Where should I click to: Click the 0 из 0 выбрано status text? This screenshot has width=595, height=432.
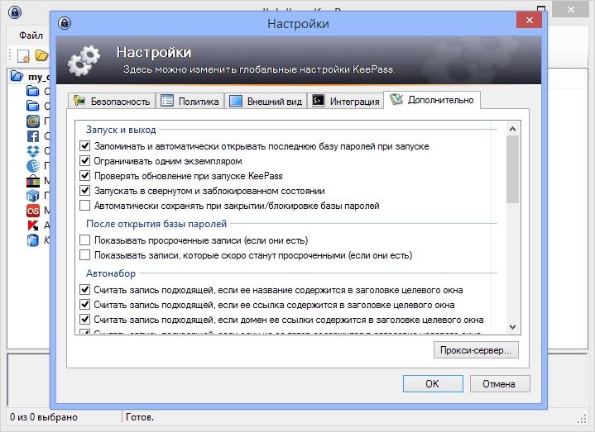(x=44, y=417)
